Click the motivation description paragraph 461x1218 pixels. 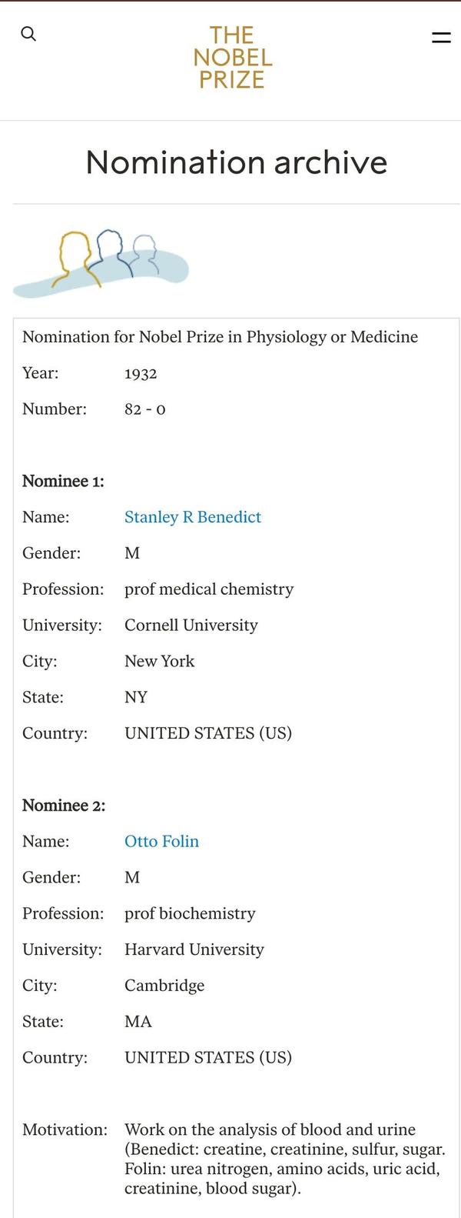tap(284, 1159)
